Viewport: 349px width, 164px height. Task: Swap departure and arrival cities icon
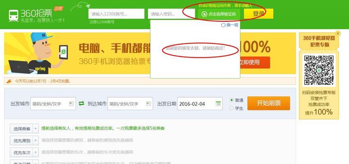coord(82,103)
